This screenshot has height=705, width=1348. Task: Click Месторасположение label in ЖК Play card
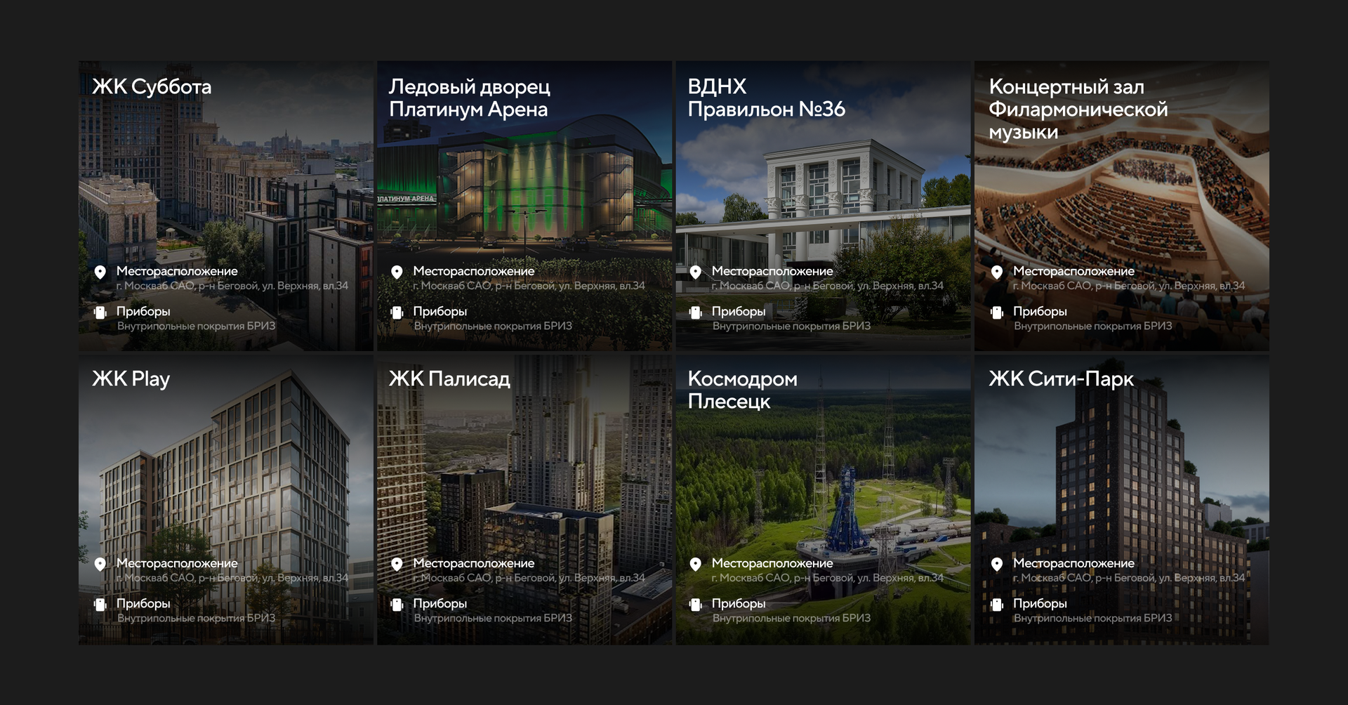[x=177, y=563]
